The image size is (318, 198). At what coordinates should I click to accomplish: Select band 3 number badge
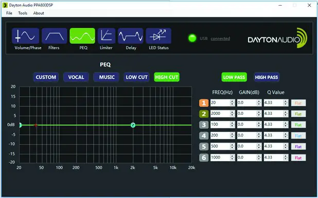204,125
